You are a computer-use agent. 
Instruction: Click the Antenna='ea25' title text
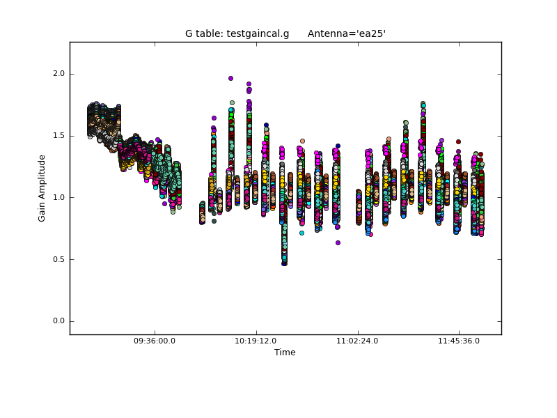click(x=346, y=33)
